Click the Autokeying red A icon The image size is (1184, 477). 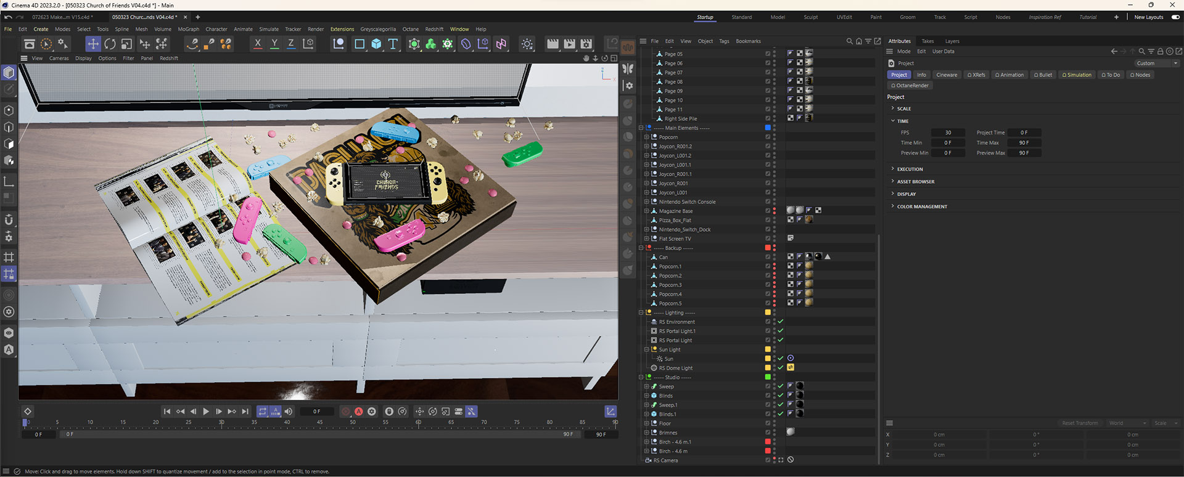[359, 412]
